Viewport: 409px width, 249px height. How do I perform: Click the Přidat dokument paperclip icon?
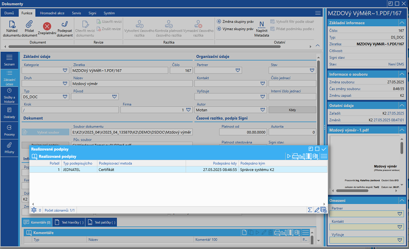(29, 25)
